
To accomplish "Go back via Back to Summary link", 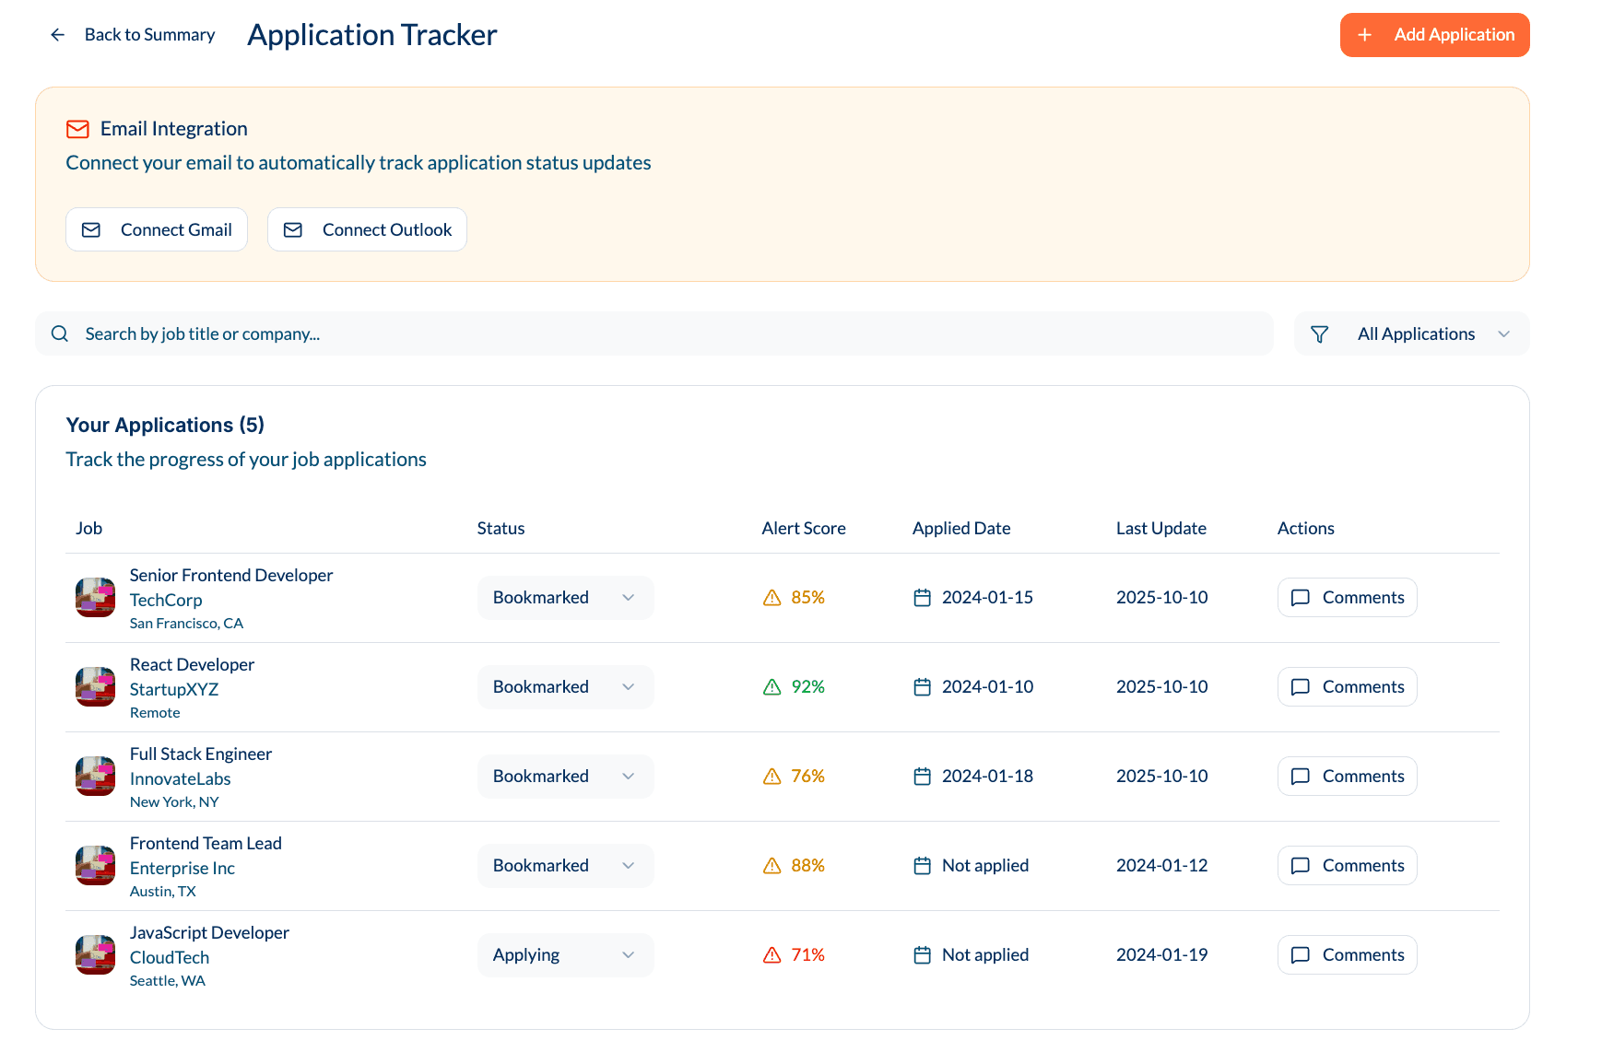I will point(149,35).
